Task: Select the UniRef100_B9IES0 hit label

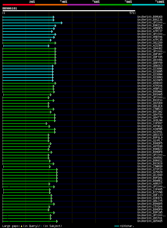Action: (150, 100)
